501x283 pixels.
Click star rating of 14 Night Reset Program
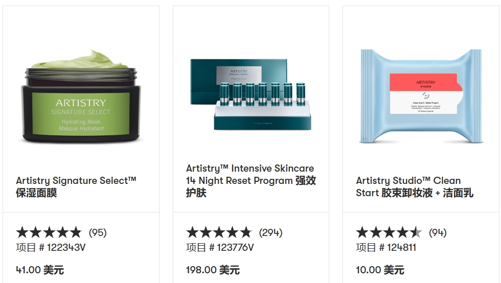click(x=219, y=232)
